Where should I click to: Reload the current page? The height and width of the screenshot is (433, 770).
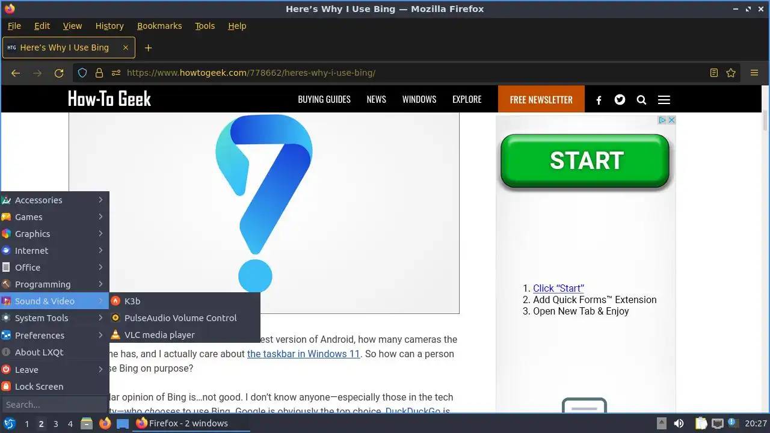coord(59,73)
